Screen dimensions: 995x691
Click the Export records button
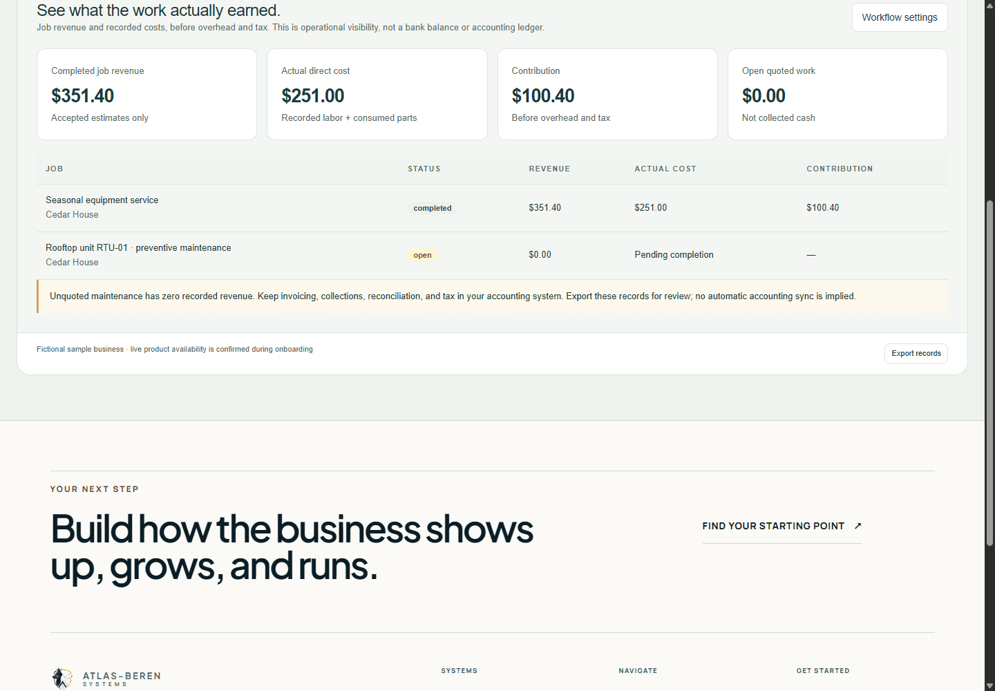(916, 353)
